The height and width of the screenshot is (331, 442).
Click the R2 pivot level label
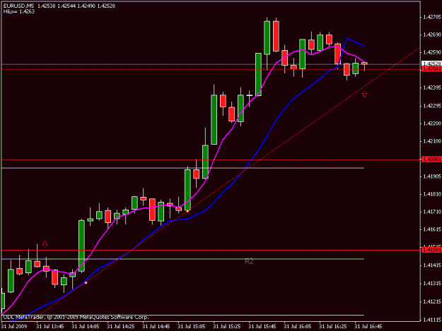click(x=249, y=262)
